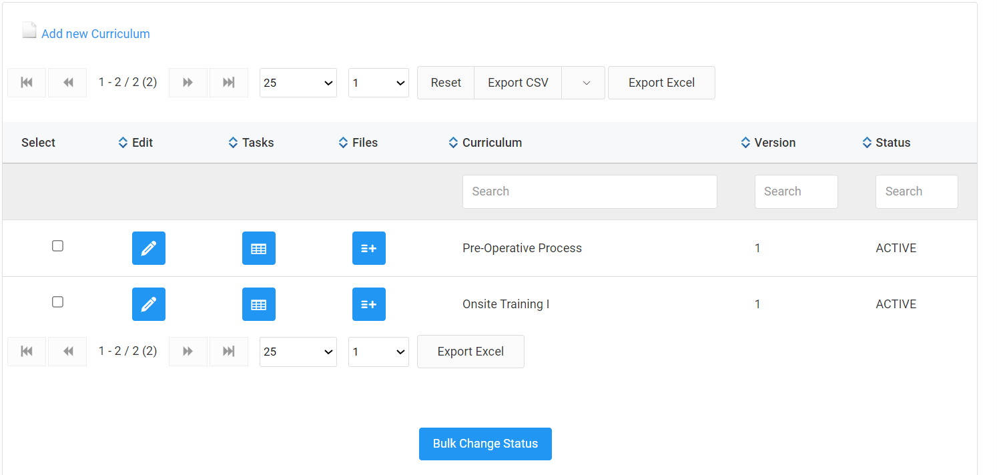Sort by Files column arrows
Image resolution: width=997 pixels, height=475 pixels.
pyautogui.click(x=343, y=143)
